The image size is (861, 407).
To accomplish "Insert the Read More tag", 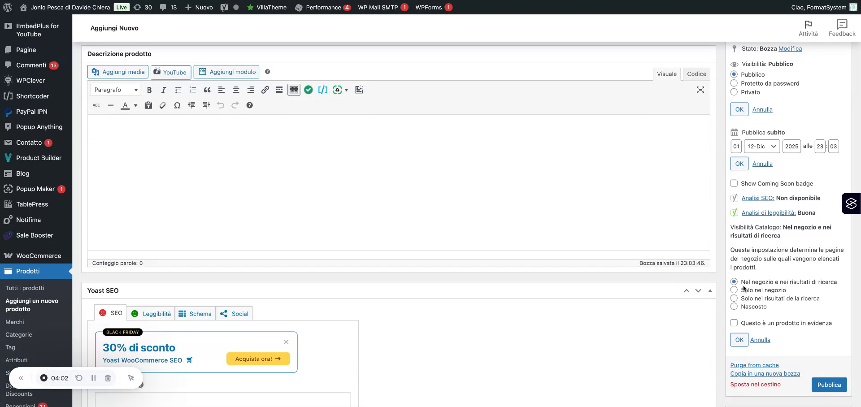I will coord(279,90).
